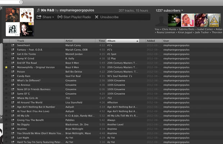Viewport: 223px width, 144px height.
Task: Start Playlist Radio
Action: (x=74, y=17)
